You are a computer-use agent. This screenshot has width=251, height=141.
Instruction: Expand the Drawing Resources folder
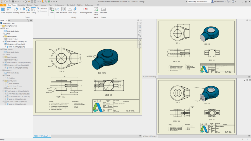point(1,26)
